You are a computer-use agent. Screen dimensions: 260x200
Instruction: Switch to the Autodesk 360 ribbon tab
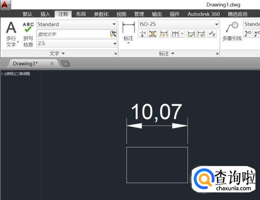[x=204, y=14]
